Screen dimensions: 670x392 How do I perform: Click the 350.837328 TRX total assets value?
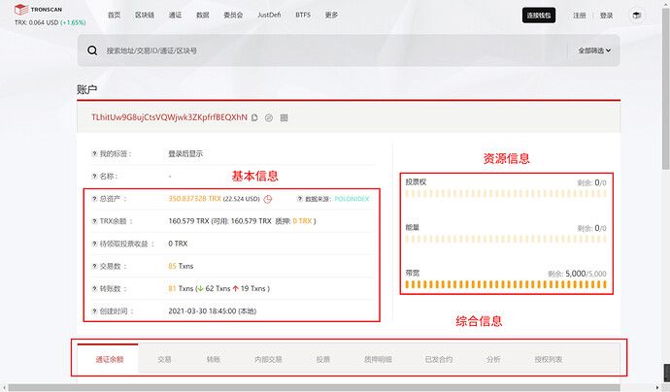tap(195, 199)
